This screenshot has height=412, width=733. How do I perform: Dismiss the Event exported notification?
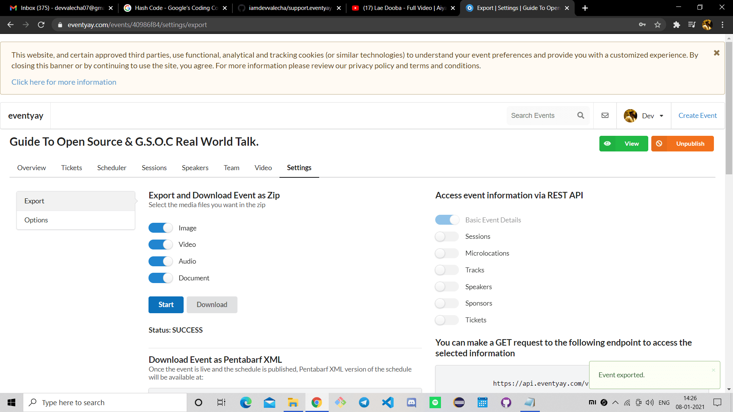coord(713,370)
